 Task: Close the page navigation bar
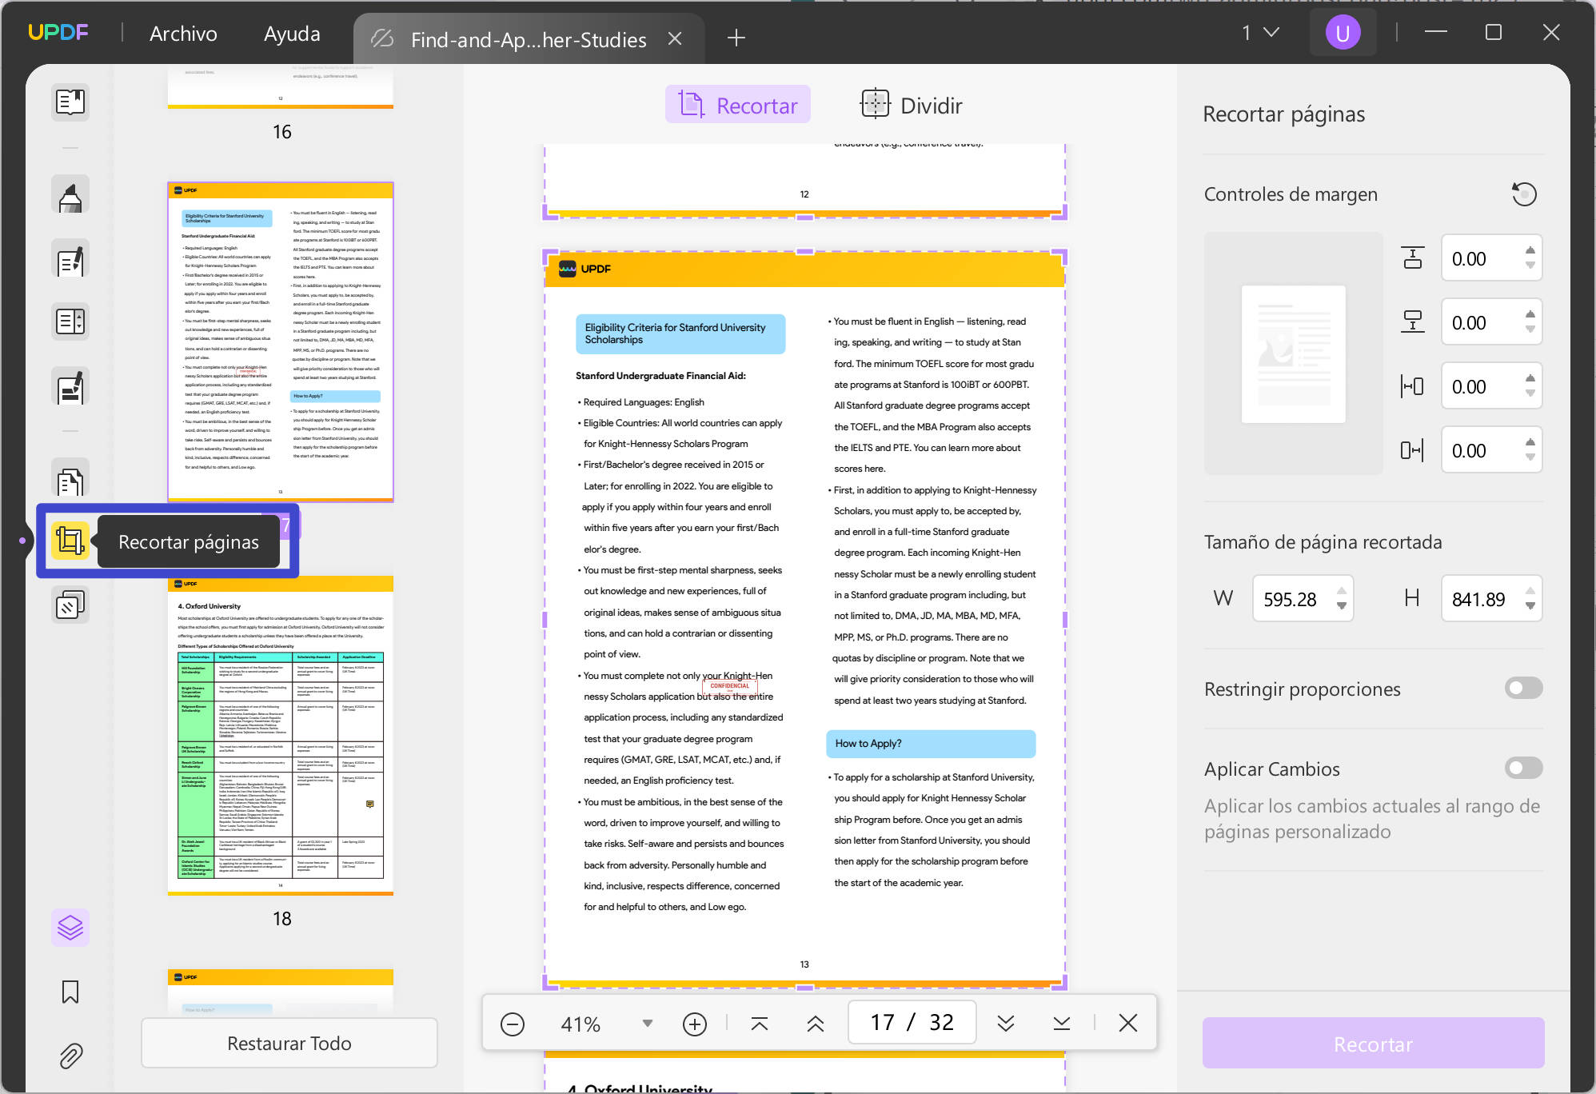click(1128, 1023)
